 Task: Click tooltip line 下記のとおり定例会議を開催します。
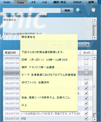pyautogui.click(x=43, y=52)
